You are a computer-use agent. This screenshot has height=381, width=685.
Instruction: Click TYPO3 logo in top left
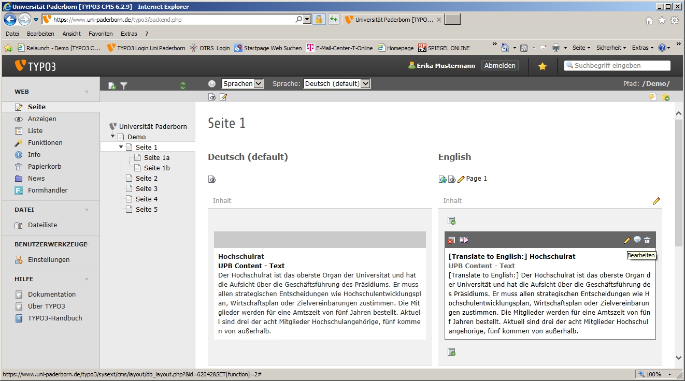point(35,66)
